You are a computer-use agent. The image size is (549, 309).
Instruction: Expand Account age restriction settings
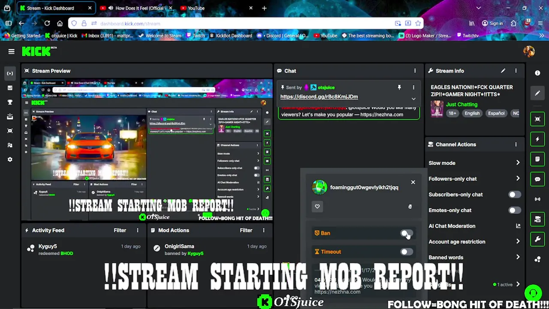(518, 242)
